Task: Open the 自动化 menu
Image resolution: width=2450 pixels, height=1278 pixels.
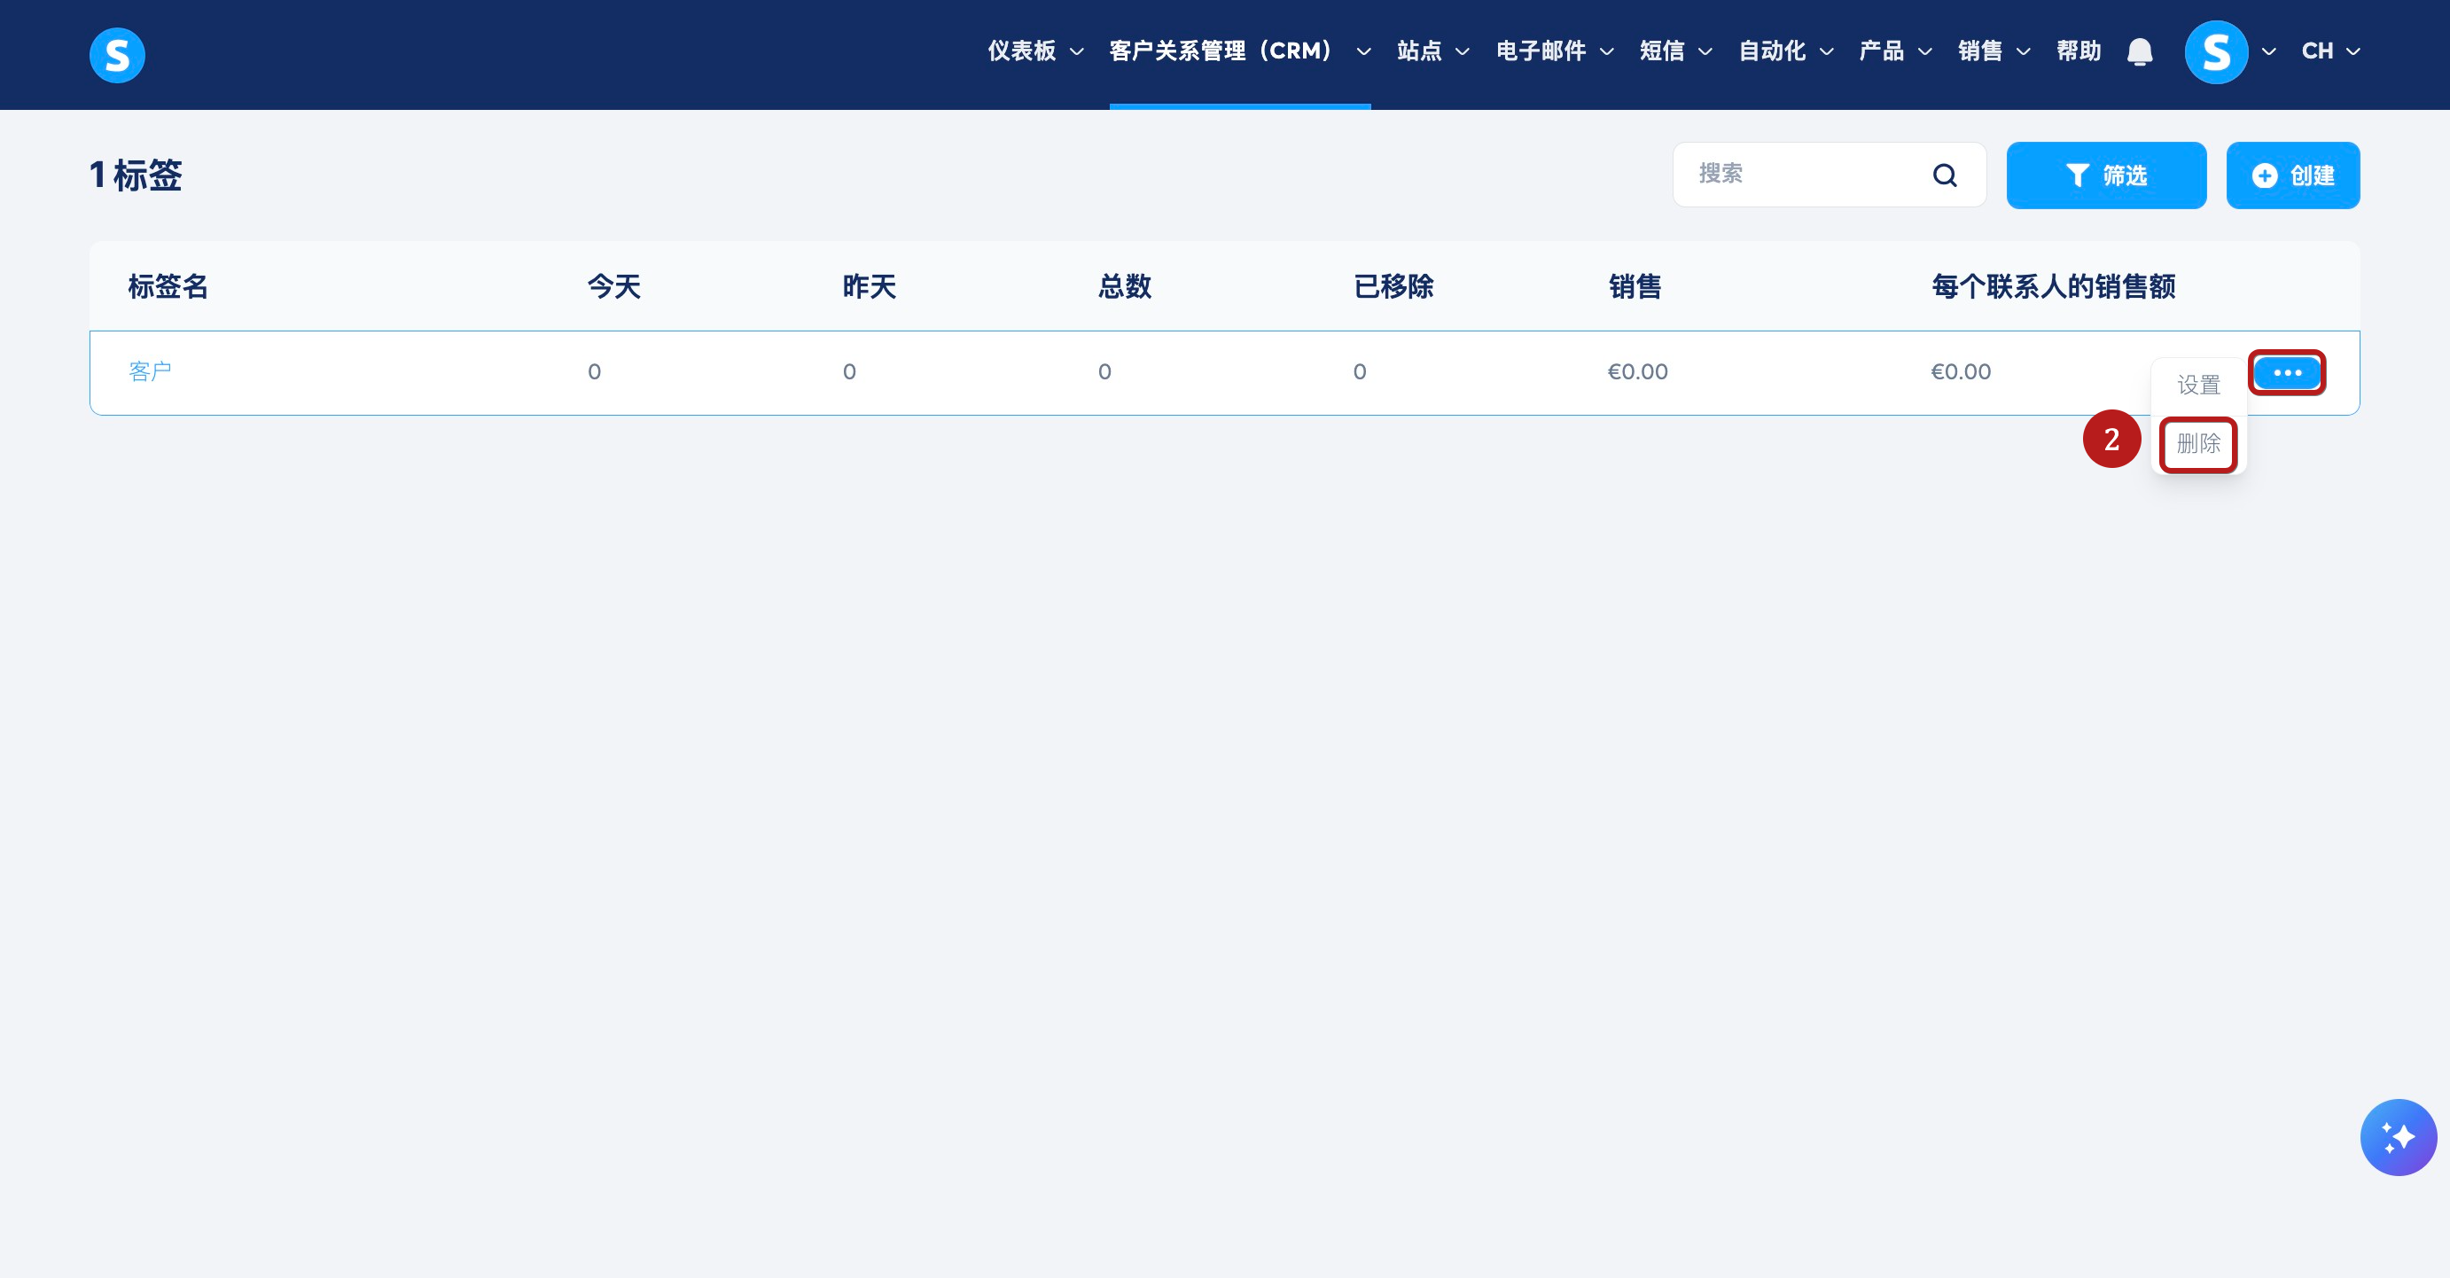Action: point(1785,51)
